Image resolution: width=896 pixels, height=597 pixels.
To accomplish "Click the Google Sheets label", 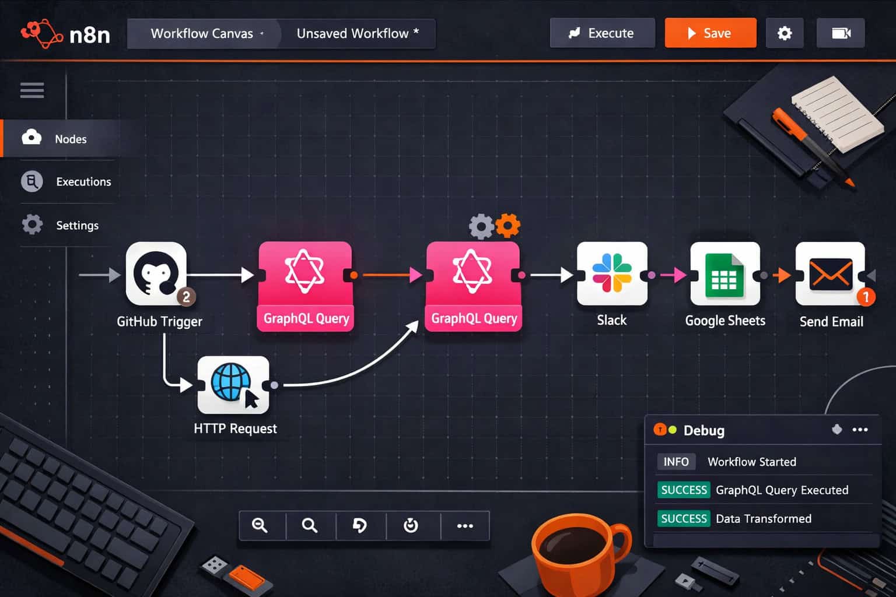I will coord(725,321).
